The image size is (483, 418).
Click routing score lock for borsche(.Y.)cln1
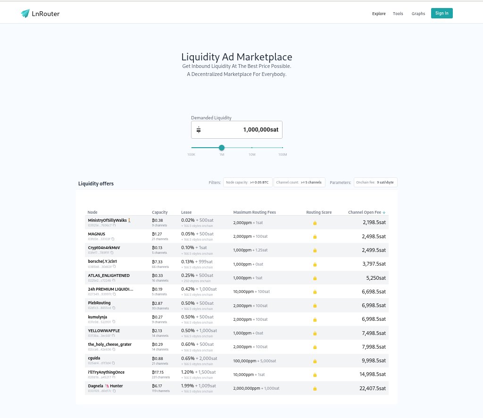tap(315, 264)
